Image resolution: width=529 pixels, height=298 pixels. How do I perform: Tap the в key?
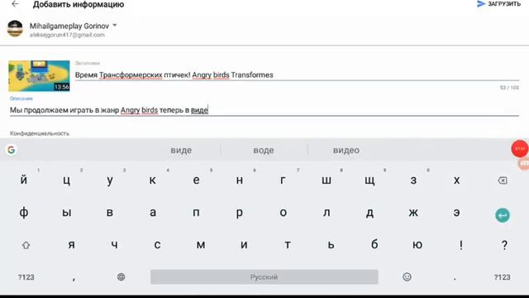[x=110, y=213]
